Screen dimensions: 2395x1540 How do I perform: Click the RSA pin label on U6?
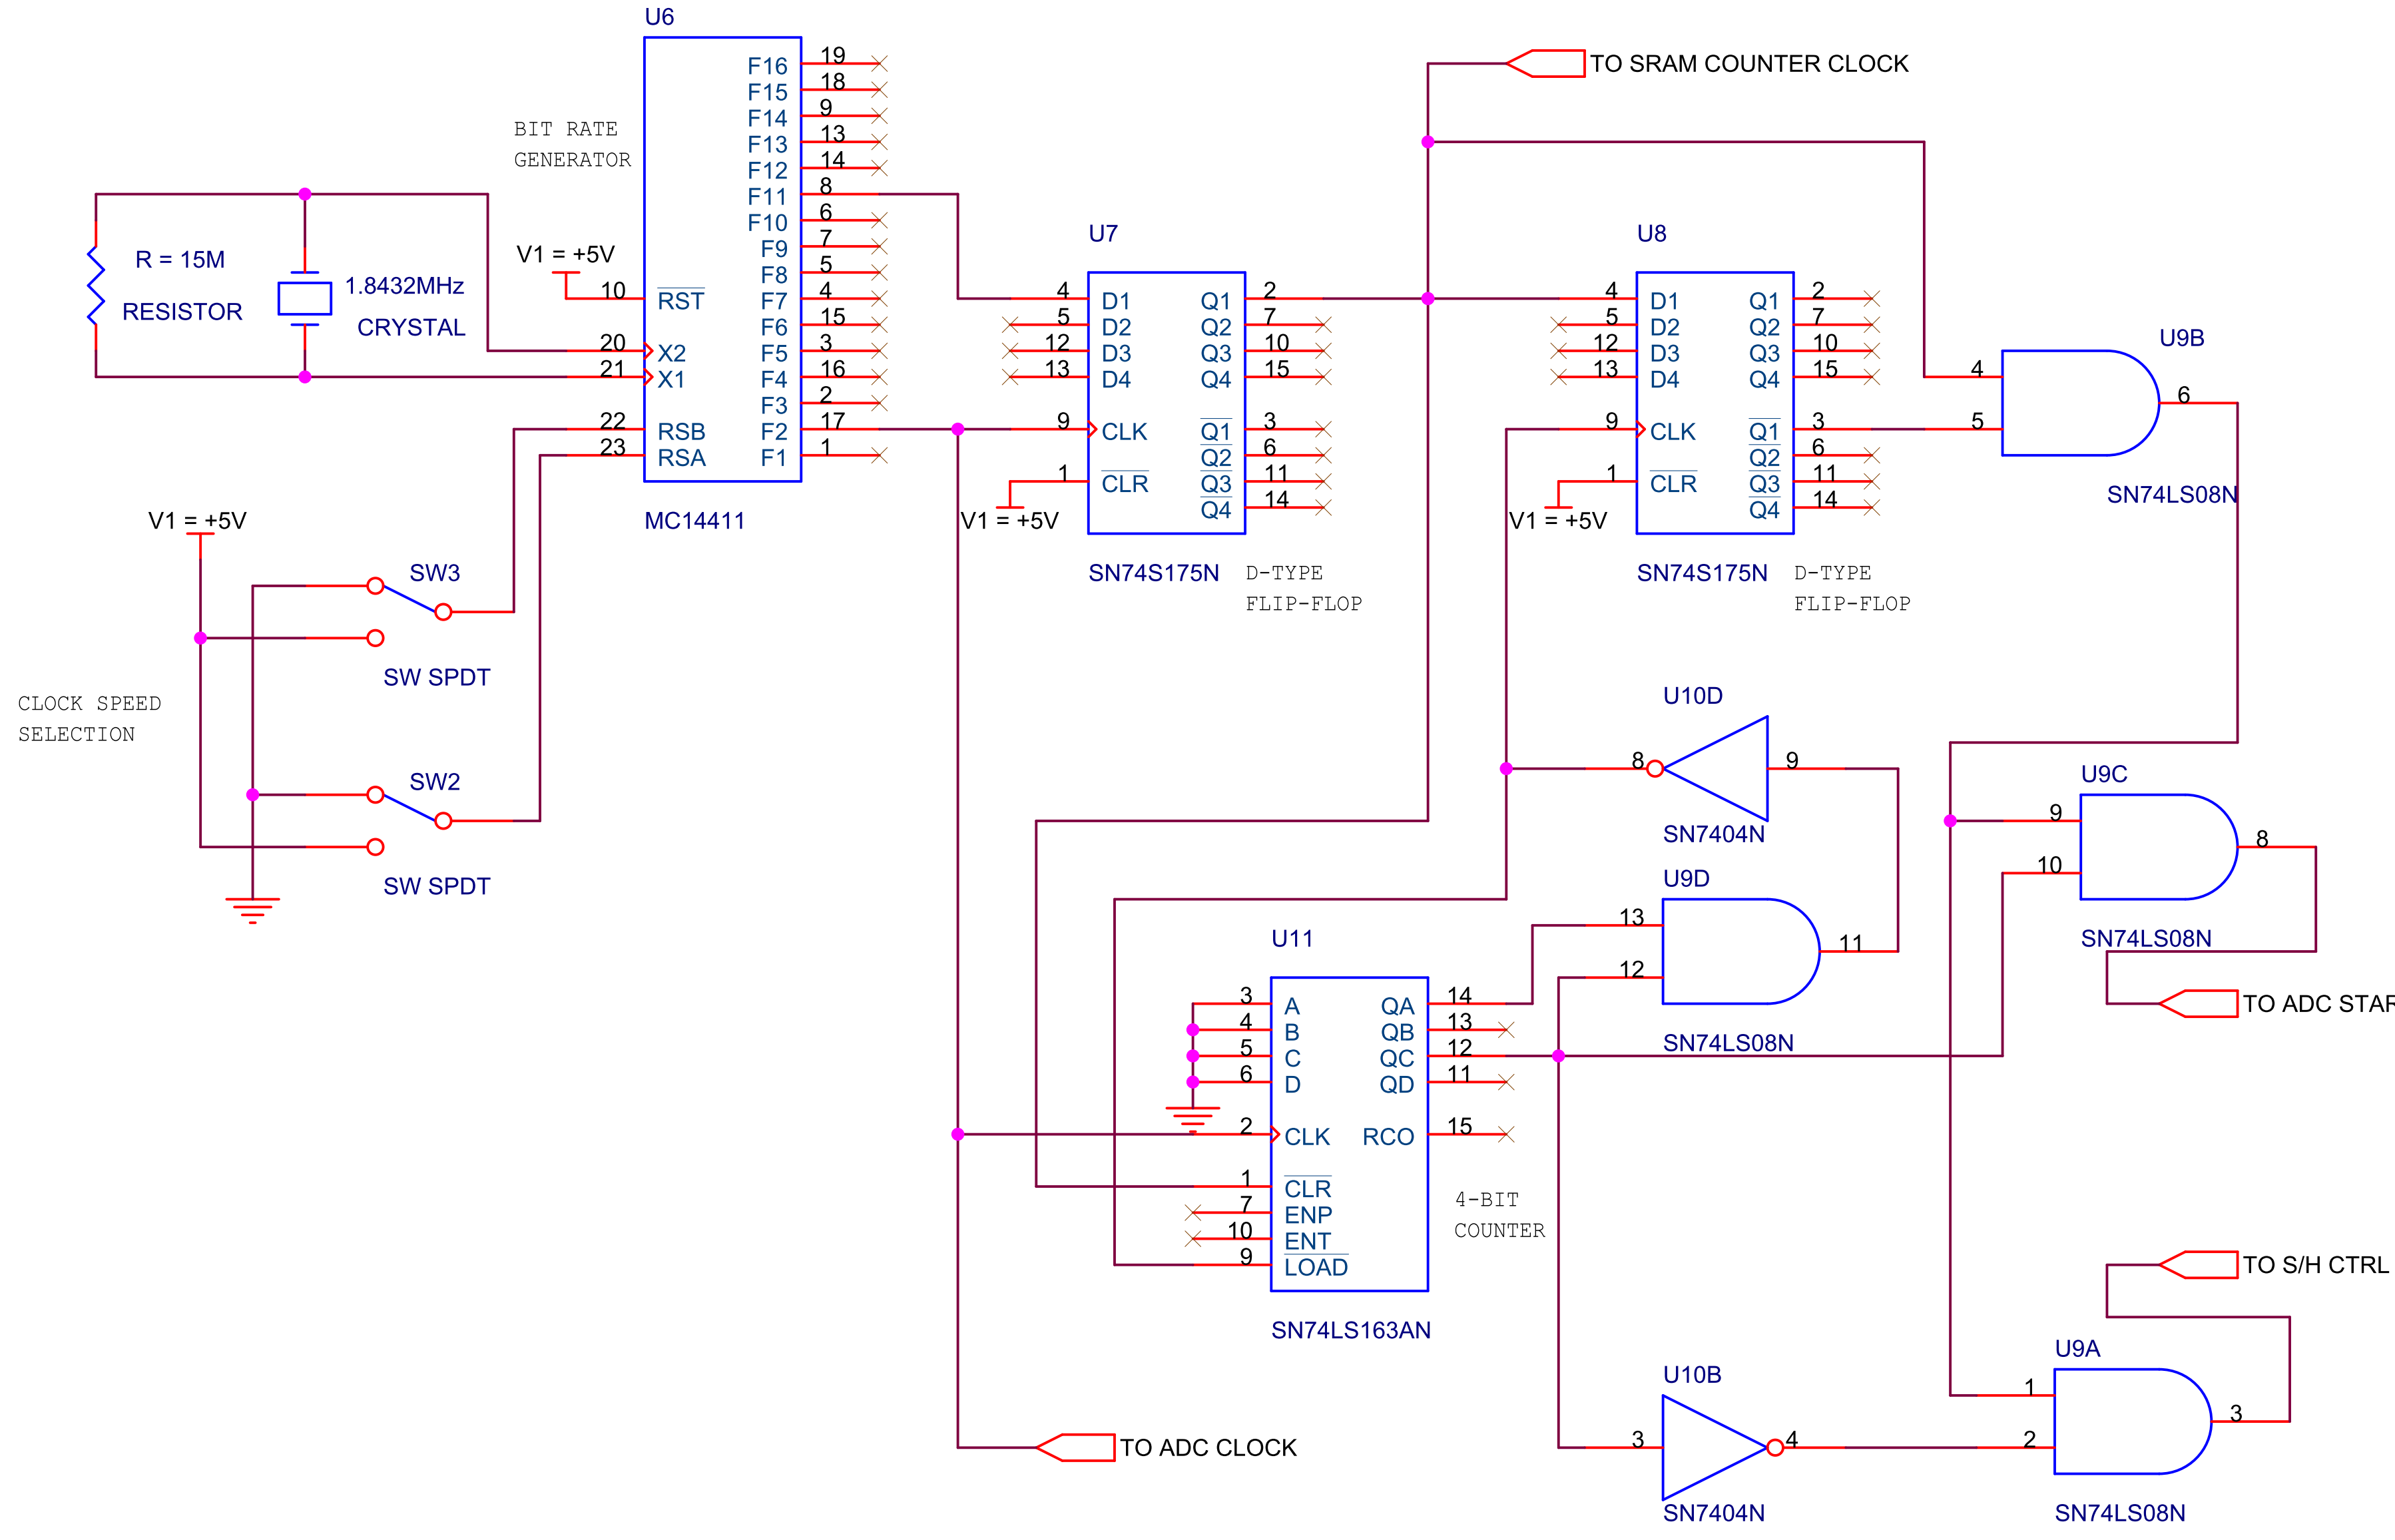681,457
